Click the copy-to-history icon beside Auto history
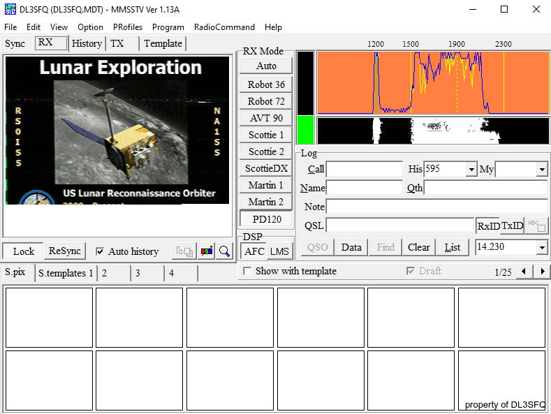The width and height of the screenshot is (551, 414). pyautogui.click(x=184, y=251)
